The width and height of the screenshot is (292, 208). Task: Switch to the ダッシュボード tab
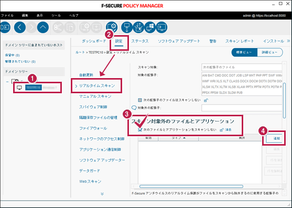(x=94, y=41)
